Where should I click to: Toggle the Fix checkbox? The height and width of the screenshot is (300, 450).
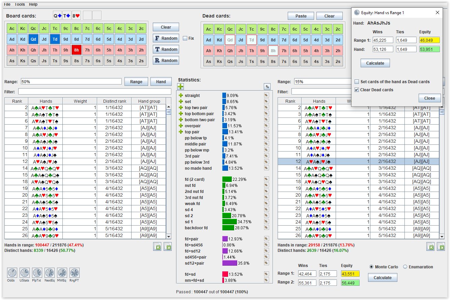point(185,38)
